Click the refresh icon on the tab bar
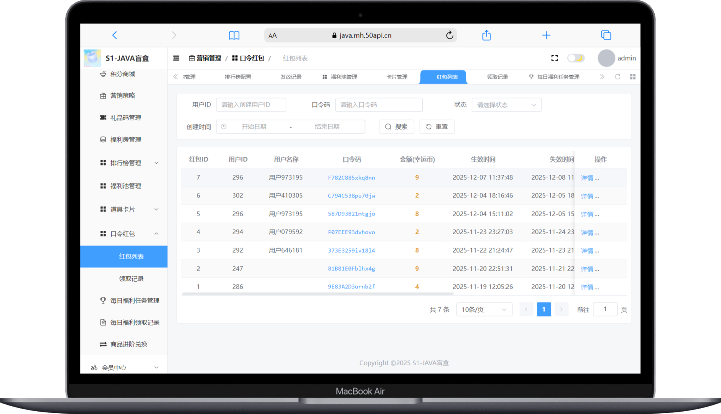Viewport: 721px width, 414px height. click(617, 77)
